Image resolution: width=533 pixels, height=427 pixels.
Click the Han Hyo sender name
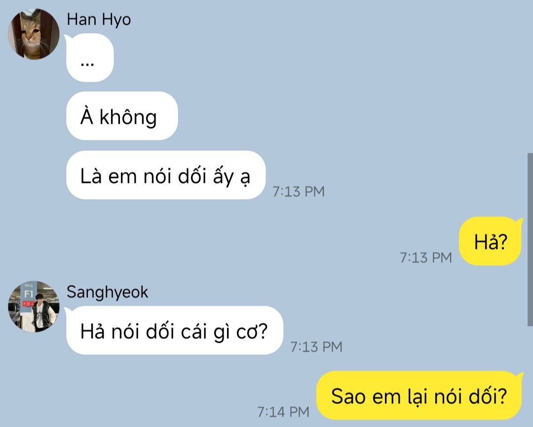(x=99, y=20)
